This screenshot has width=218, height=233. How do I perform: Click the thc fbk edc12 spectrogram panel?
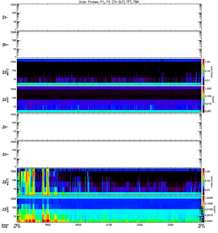pos(109,181)
